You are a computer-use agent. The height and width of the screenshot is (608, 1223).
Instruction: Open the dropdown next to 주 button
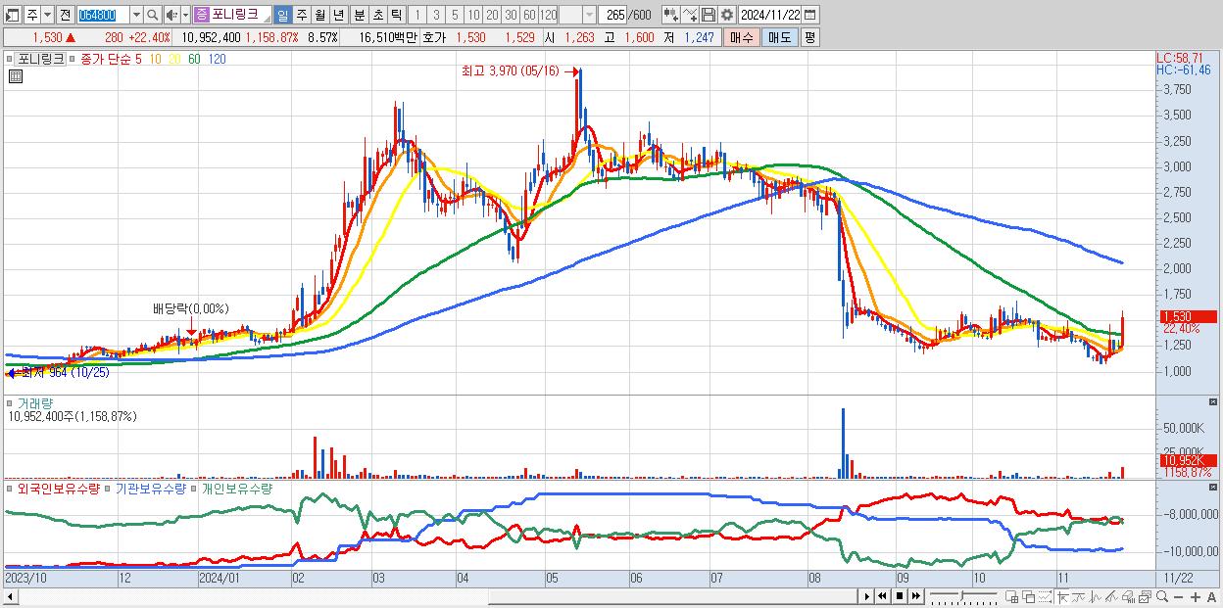46,15
